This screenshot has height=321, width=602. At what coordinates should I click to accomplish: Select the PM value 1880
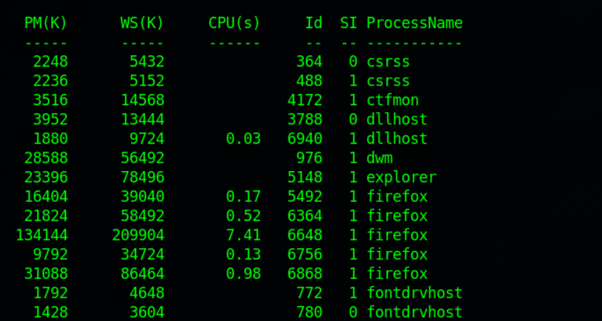[x=51, y=139]
